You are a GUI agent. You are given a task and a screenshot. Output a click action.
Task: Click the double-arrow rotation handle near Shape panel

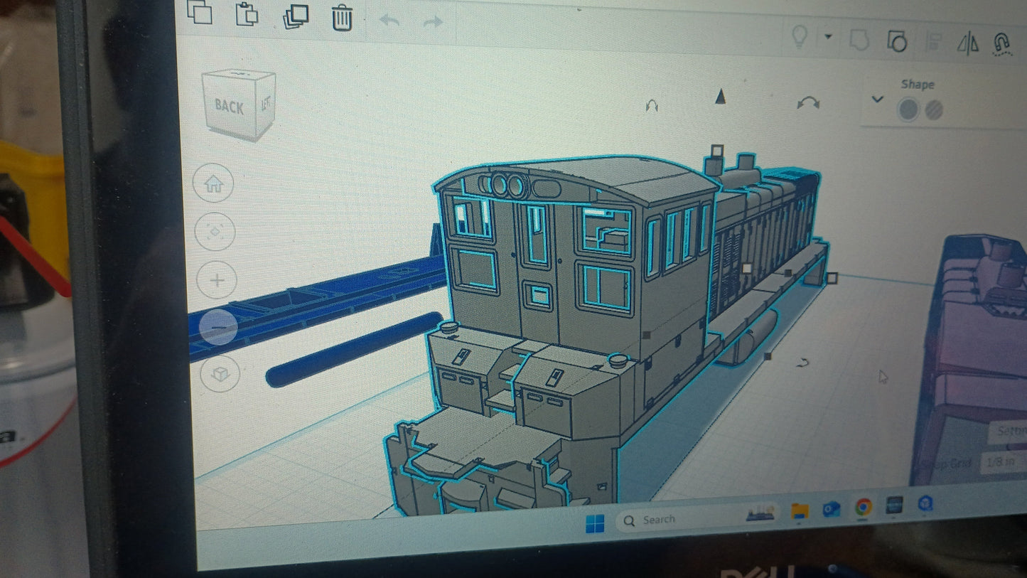[x=808, y=103]
